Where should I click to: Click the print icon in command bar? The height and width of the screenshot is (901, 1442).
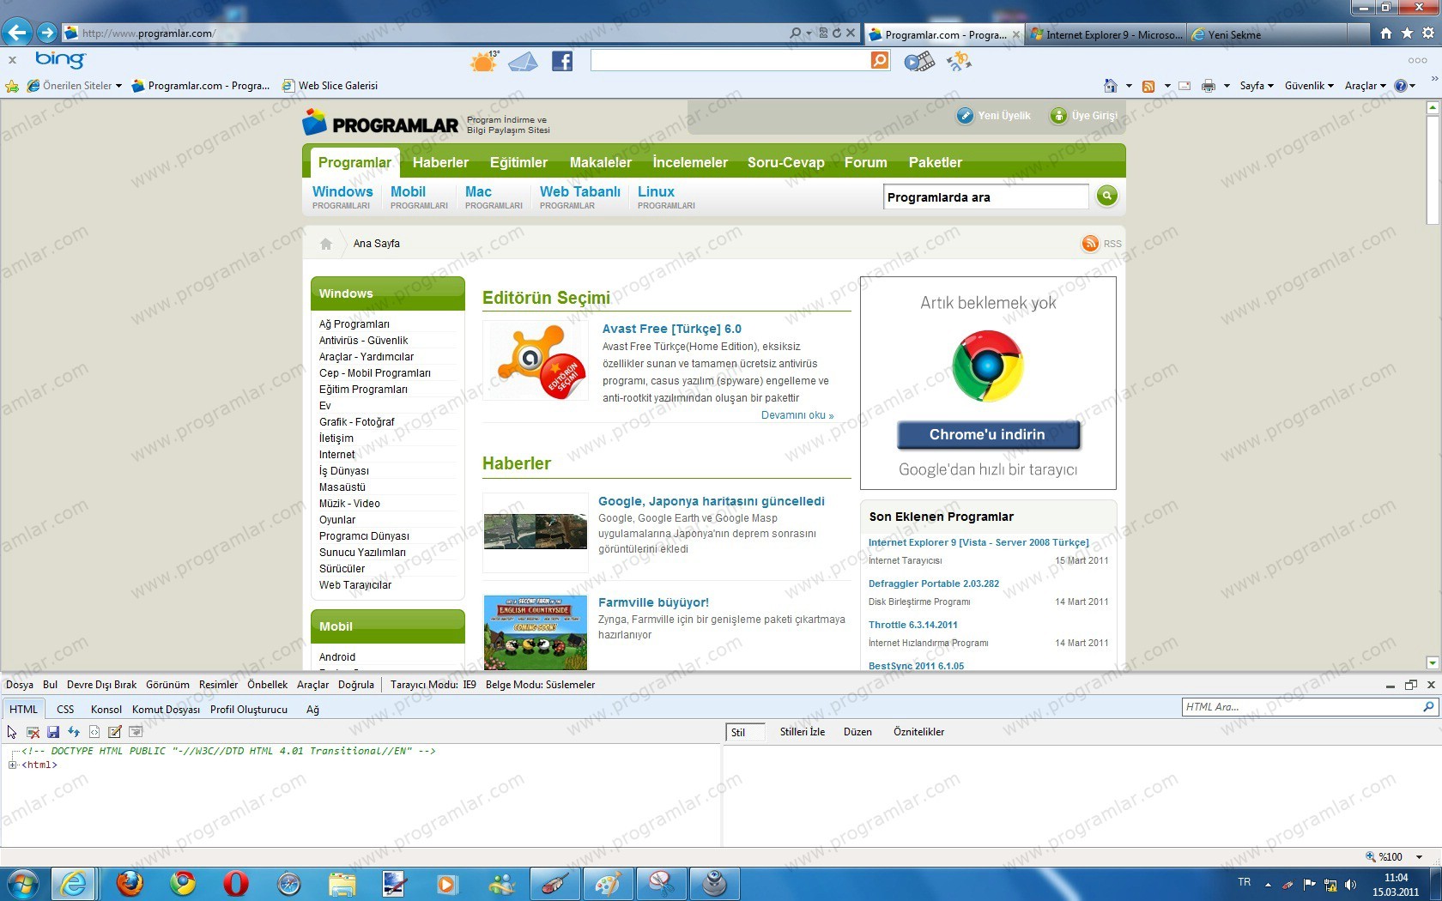pyautogui.click(x=1209, y=86)
